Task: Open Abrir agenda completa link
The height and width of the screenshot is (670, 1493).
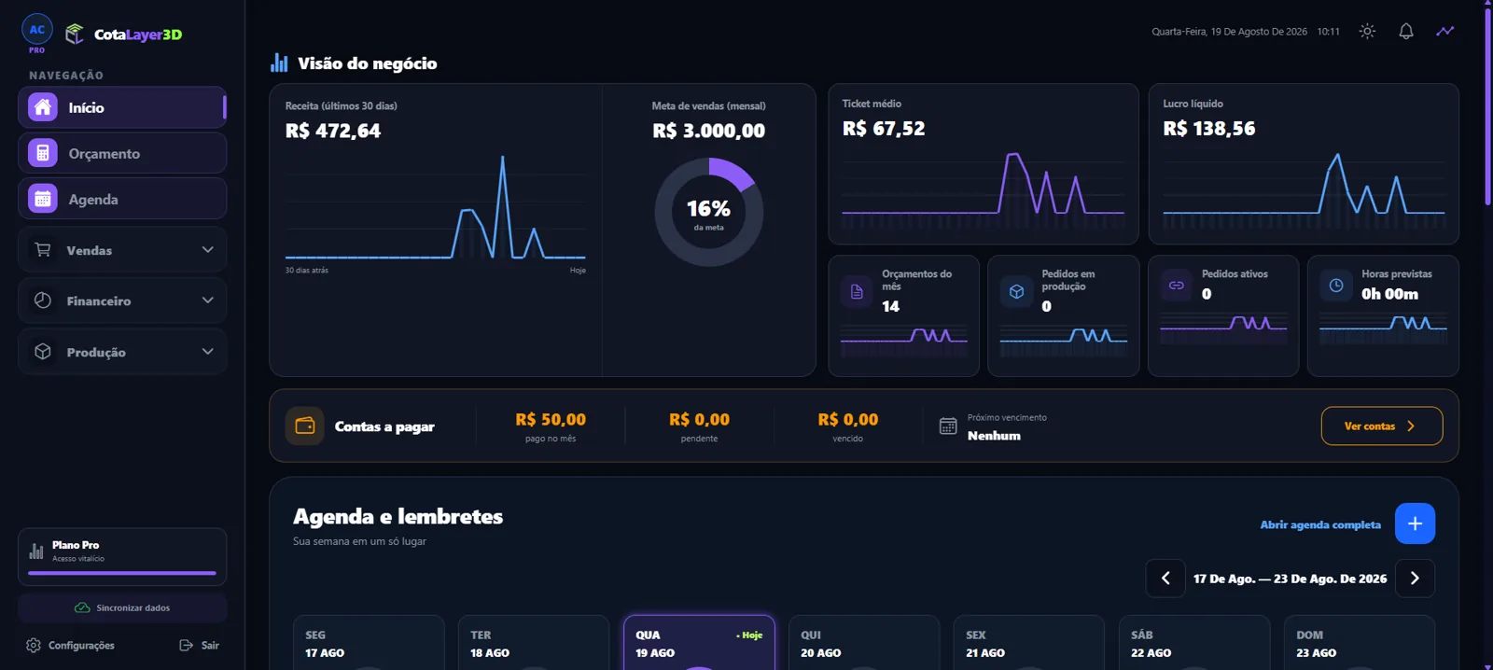Action: point(1320,524)
